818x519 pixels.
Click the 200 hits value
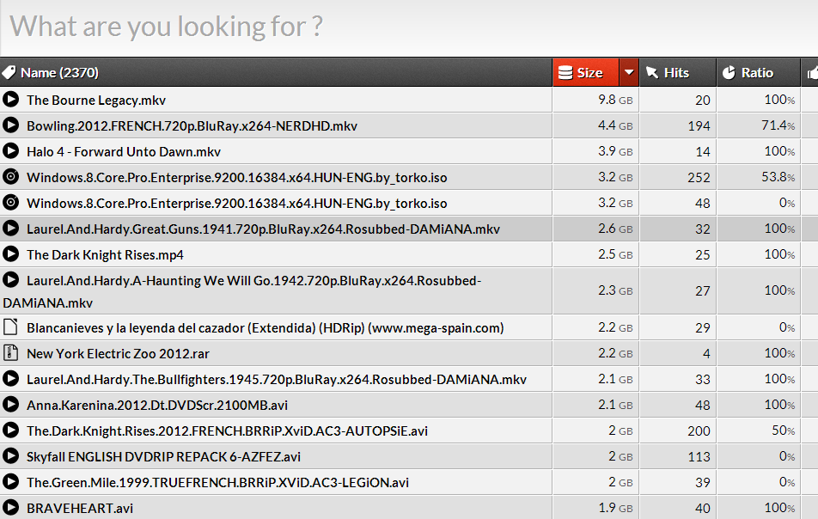point(699,431)
